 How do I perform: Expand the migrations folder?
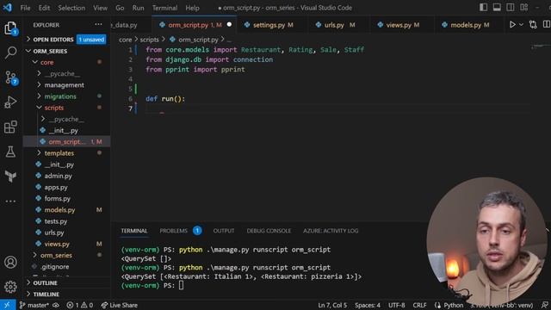click(60, 96)
